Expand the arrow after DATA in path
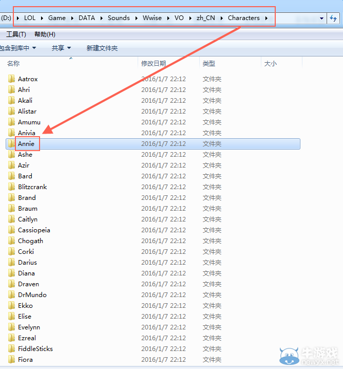Viewport: 343px width, 369px height. pos(101,18)
